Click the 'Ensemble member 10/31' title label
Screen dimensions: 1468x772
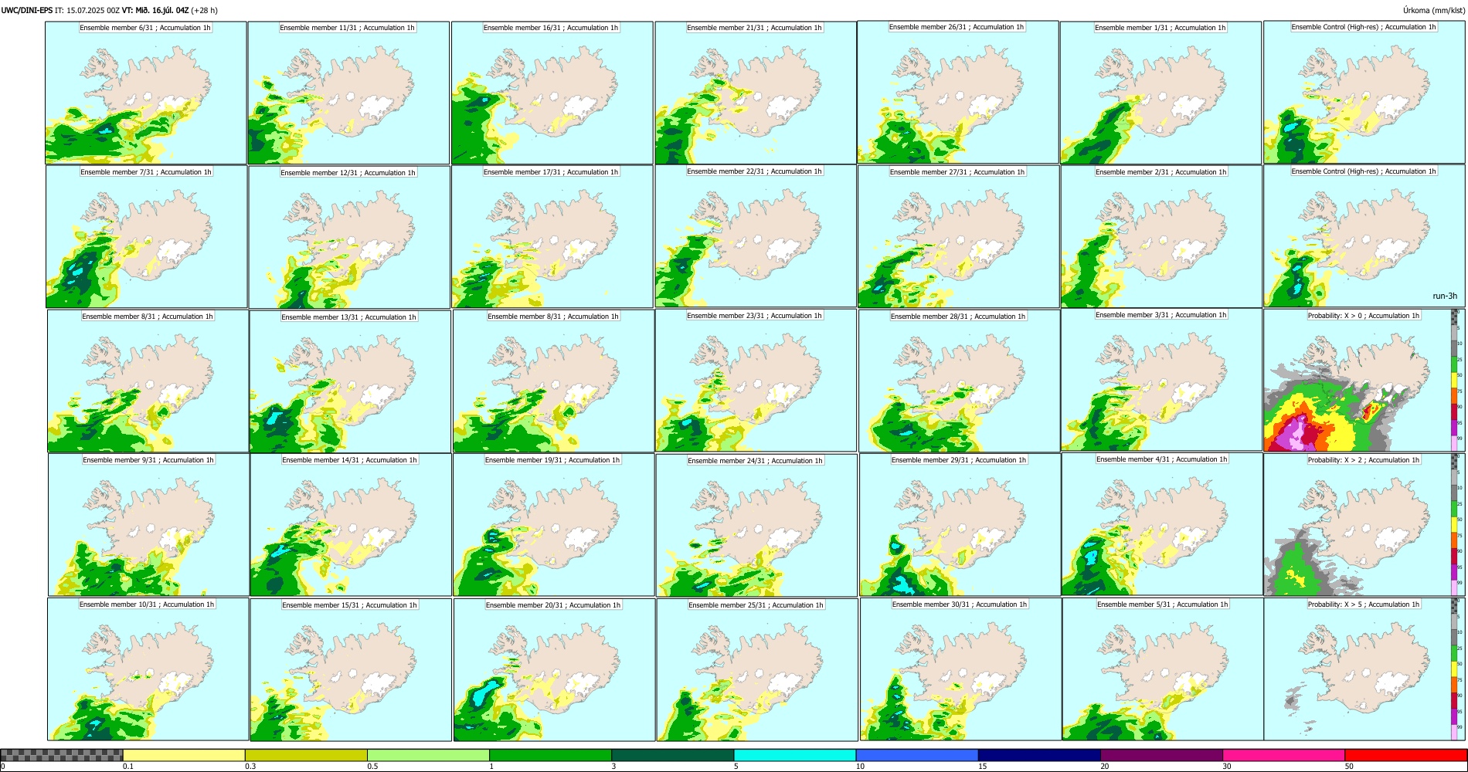[147, 604]
